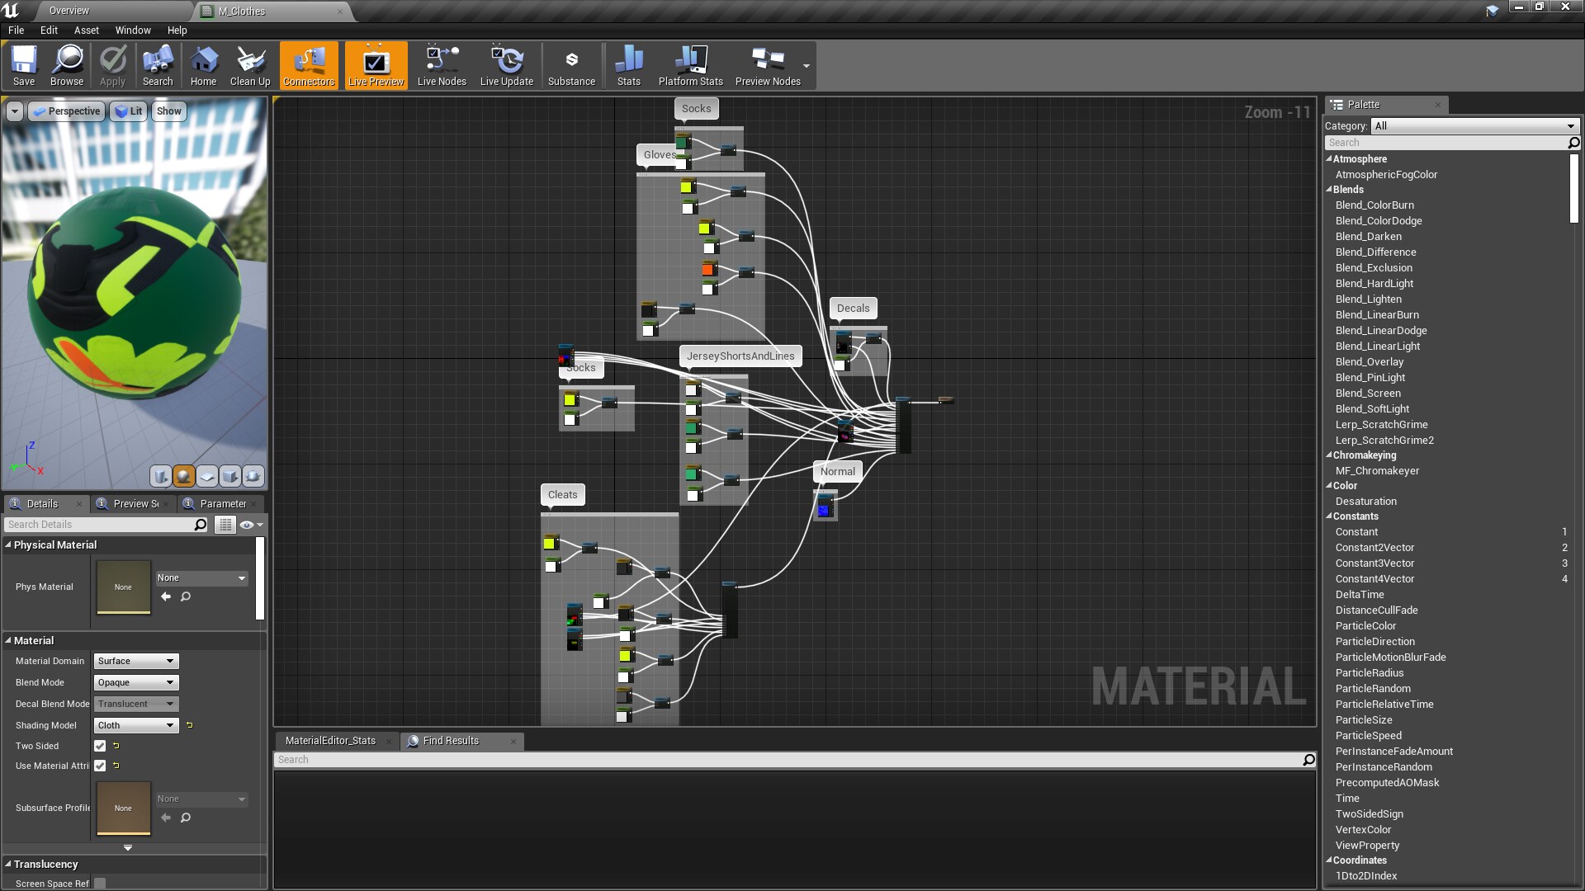The width and height of the screenshot is (1585, 891).
Task: Toggle the Use Material Attributes checkbox
Action: coord(100,766)
